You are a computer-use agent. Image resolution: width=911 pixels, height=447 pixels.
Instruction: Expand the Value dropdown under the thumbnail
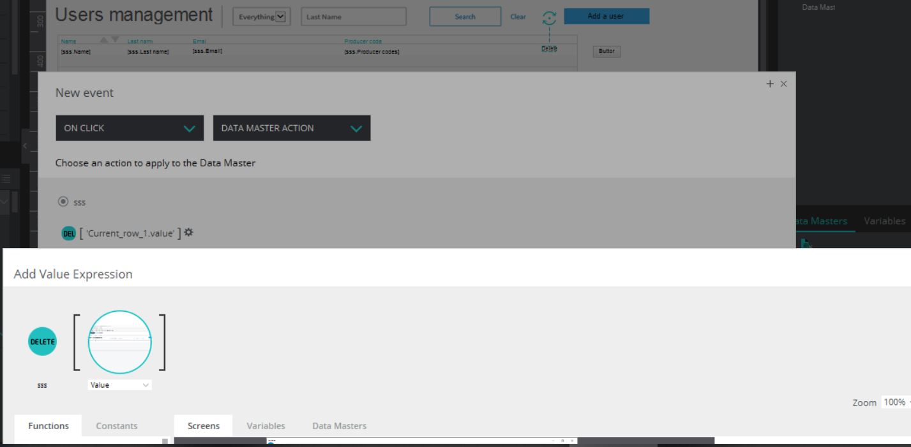tap(120, 385)
